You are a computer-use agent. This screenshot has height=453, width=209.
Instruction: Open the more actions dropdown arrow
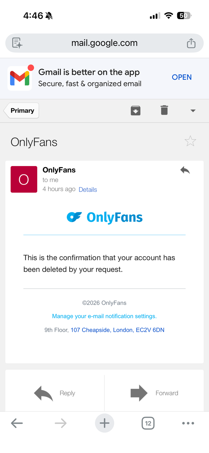pyautogui.click(x=193, y=111)
